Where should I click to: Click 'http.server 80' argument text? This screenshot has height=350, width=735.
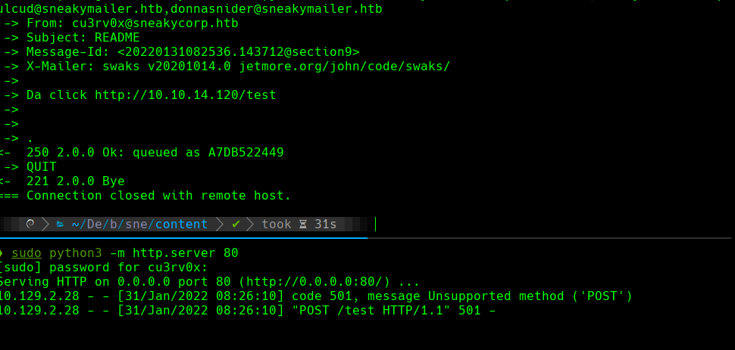coord(186,253)
